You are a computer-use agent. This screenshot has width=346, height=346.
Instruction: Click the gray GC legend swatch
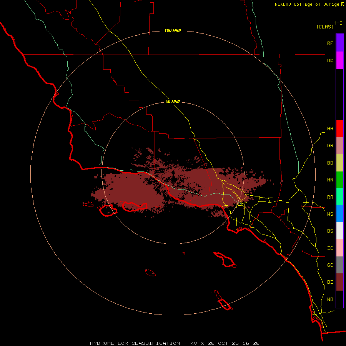[x=339, y=265]
